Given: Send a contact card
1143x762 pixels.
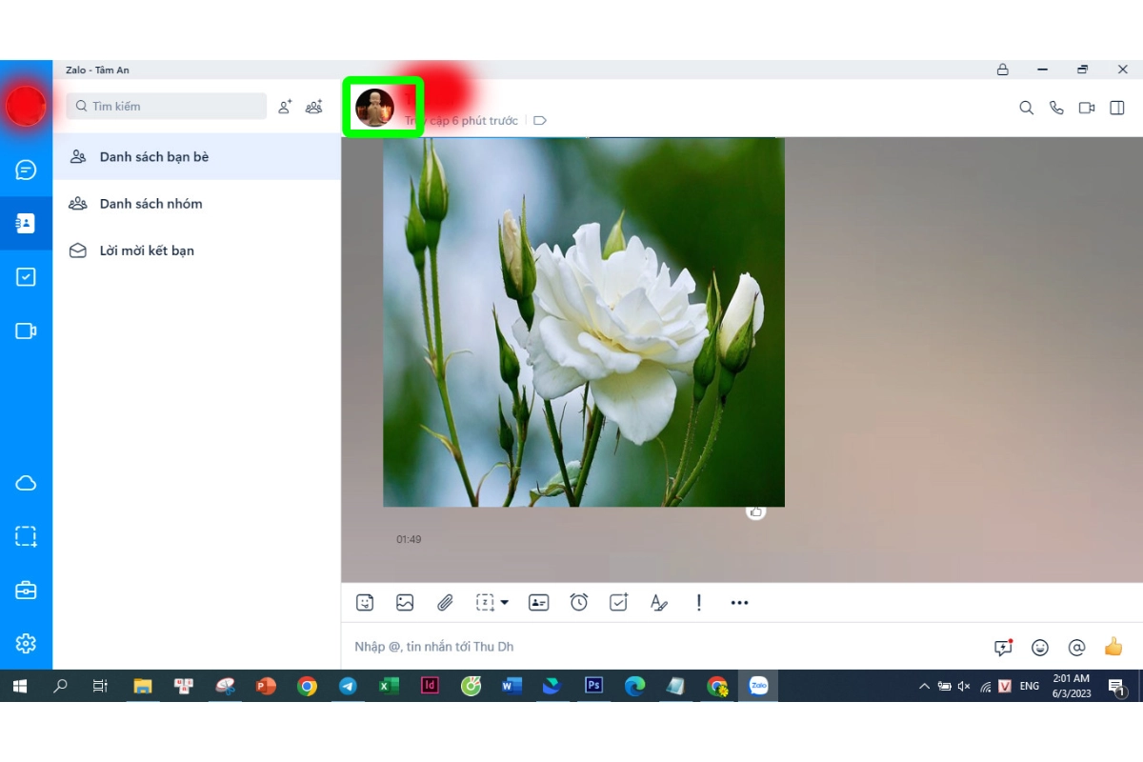Looking at the screenshot, I should point(539,602).
